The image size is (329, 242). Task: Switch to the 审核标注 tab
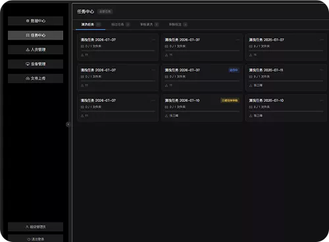point(178,24)
